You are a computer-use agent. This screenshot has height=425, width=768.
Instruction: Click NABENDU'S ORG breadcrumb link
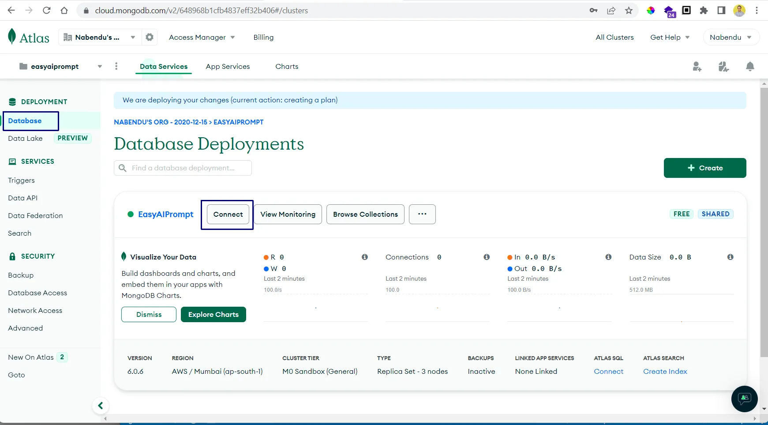point(160,122)
